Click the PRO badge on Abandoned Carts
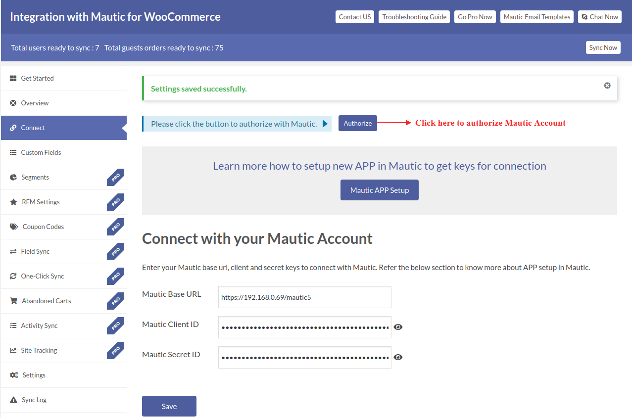 point(116,301)
